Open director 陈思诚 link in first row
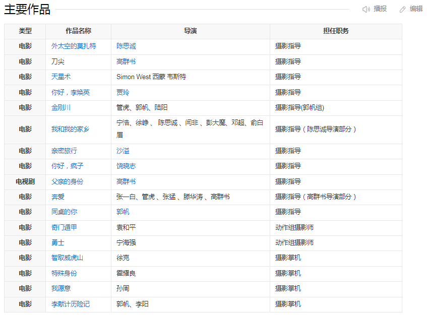This screenshot has width=427, height=315. [126, 46]
